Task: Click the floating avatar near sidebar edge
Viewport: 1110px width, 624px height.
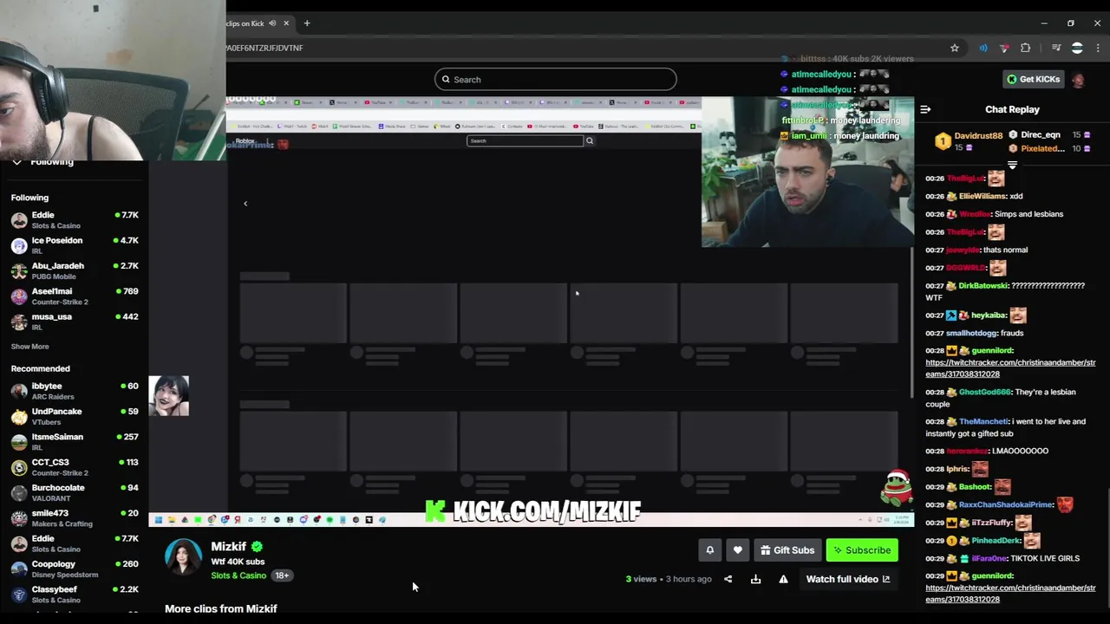Action: [168, 396]
